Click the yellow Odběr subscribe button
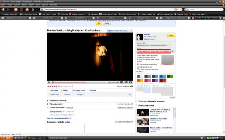Viewport: 225px width, 140px height. (171, 35)
